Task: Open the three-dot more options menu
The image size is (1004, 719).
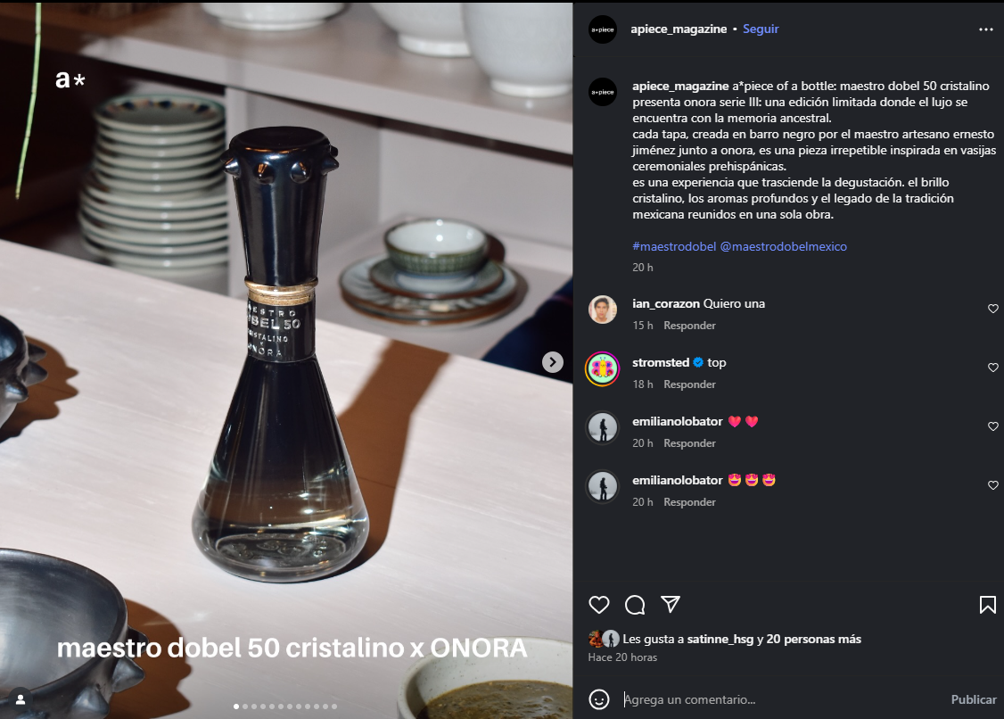Action: (x=985, y=29)
